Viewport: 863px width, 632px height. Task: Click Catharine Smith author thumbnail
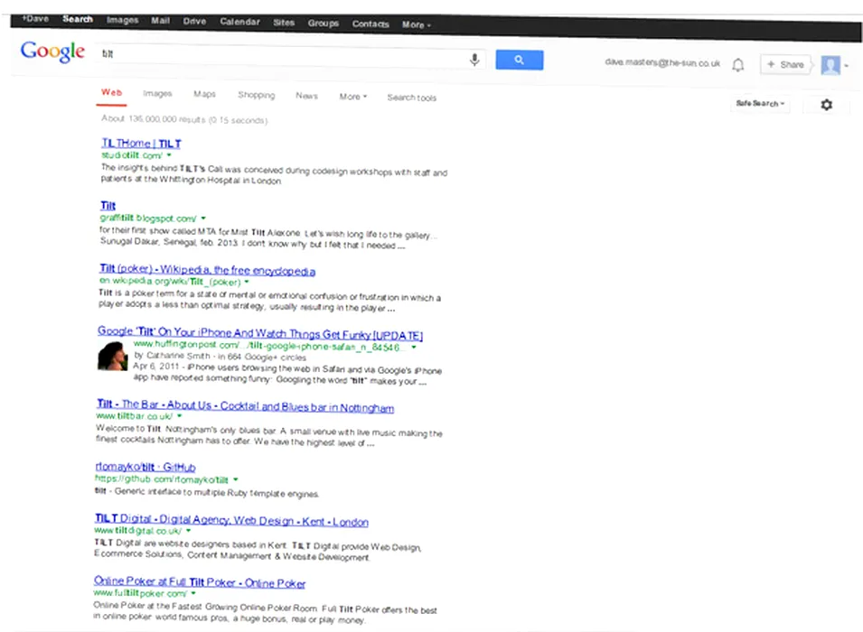pyautogui.click(x=112, y=356)
